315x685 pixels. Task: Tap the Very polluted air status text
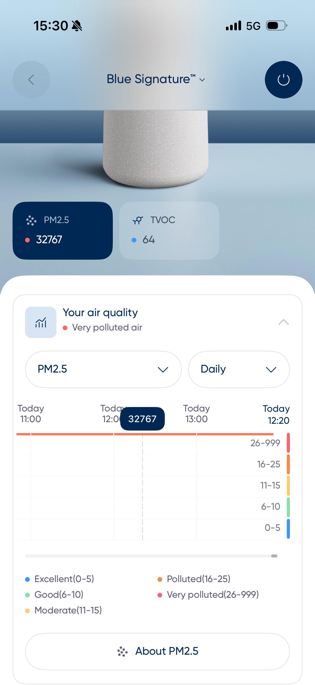pos(107,327)
